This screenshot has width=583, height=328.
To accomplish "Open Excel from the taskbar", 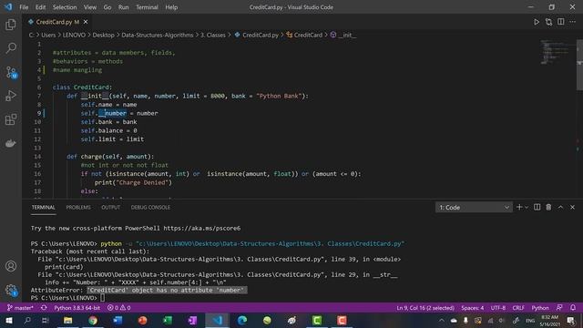I will [168, 320].
